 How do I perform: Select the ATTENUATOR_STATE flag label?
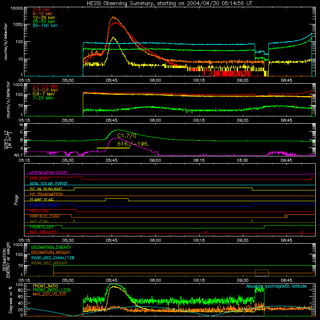[48, 173]
